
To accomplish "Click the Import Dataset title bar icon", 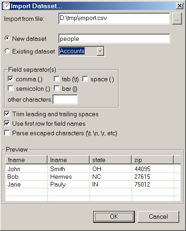I will (x=6, y=6).
